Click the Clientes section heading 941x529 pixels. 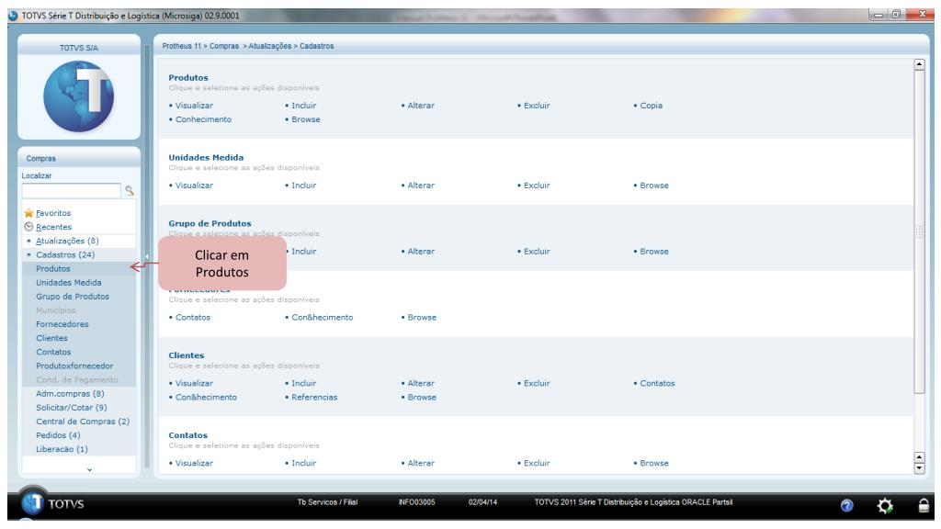(x=186, y=355)
